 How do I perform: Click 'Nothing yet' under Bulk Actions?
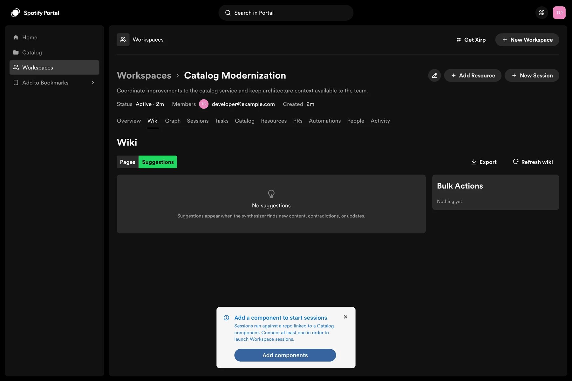[x=449, y=202]
